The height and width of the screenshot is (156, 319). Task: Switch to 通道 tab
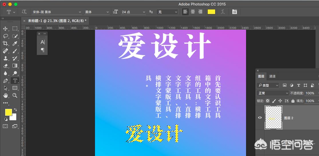[x=272, y=76]
